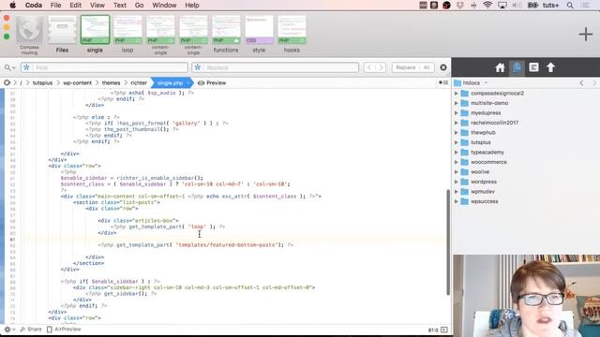Select the wpmudev folder row
Image resolution: width=600 pixels, height=337 pixels.
(x=526, y=191)
